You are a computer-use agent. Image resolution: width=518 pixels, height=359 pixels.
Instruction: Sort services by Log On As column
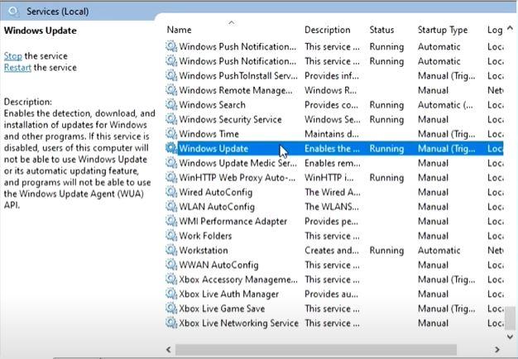[x=495, y=30]
